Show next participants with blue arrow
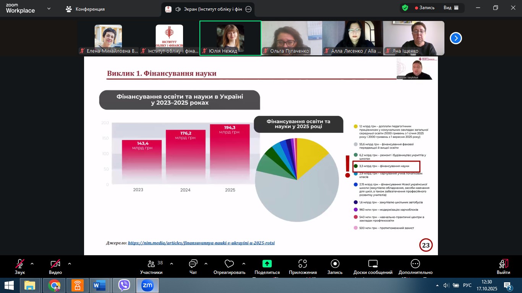The image size is (522, 293). [456, 38]
